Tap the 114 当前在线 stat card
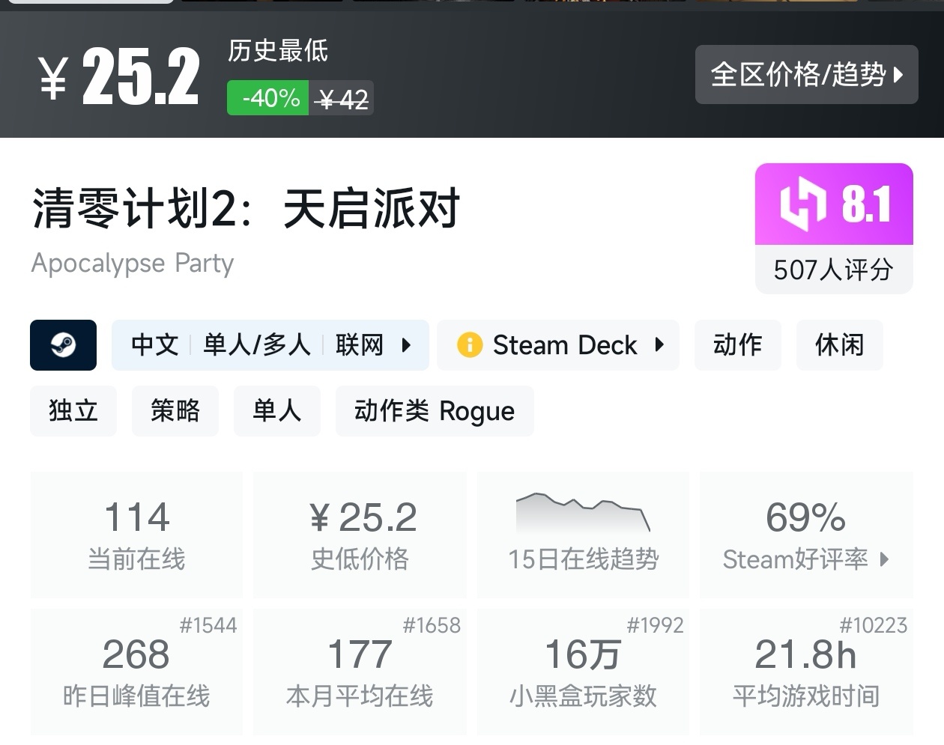 (136, 535)
